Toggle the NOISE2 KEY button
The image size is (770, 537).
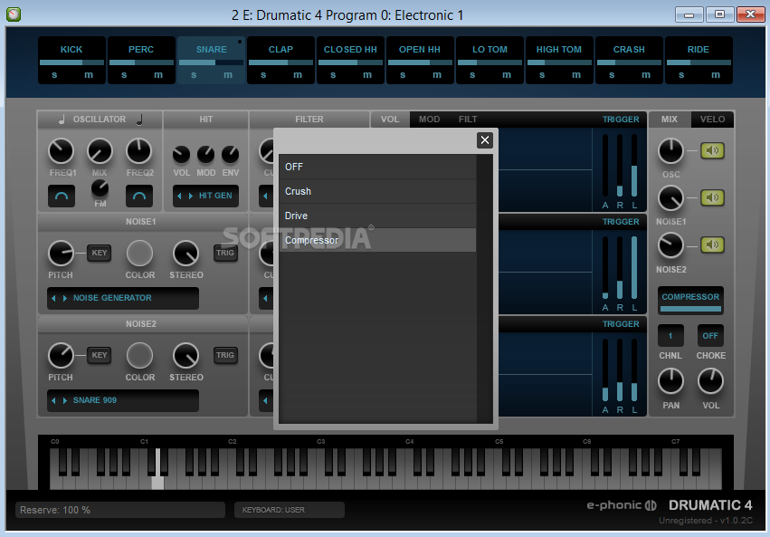click(x=100, y=355)
